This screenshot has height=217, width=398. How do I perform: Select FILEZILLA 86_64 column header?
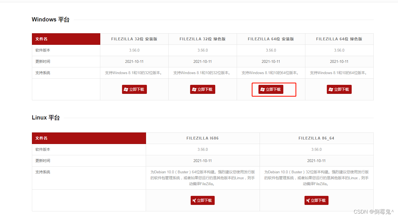click(316, 138)
